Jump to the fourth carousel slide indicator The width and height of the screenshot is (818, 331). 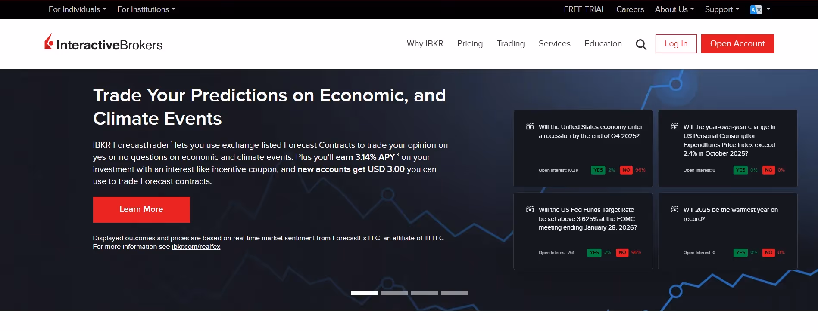click(455, 293)
